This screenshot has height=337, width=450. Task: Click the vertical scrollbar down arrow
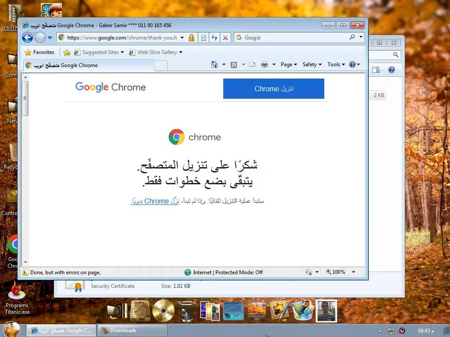(x=25, y=262)
